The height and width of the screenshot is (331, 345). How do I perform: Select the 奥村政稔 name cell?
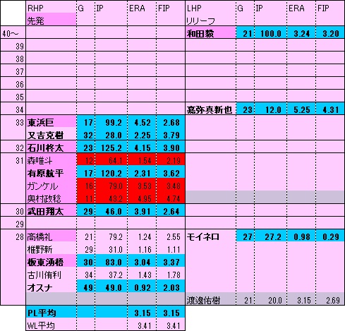coord(51,198)
